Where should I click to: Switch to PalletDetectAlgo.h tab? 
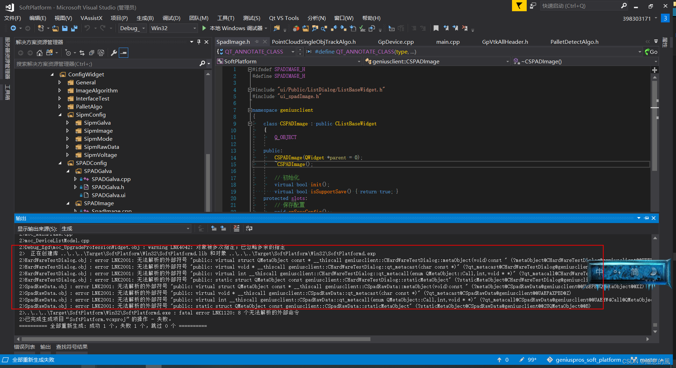[574, 42]
